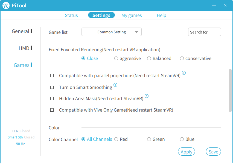Close the PiTool window
Image resolution: width=233 pixels, height=166 pixels.
click(225, 5)
